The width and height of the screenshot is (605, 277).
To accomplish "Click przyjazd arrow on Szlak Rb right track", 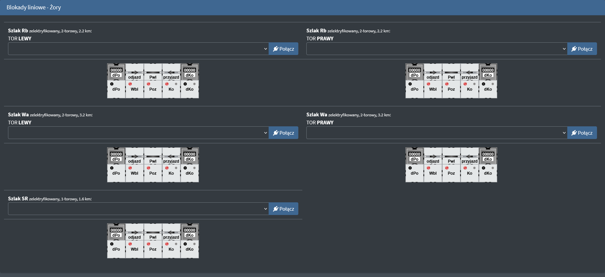I will (470, 72).
